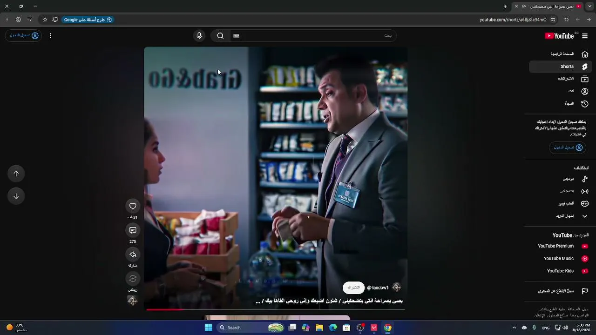Click the Remix (ريمكس) button

(x=133, y=279)
